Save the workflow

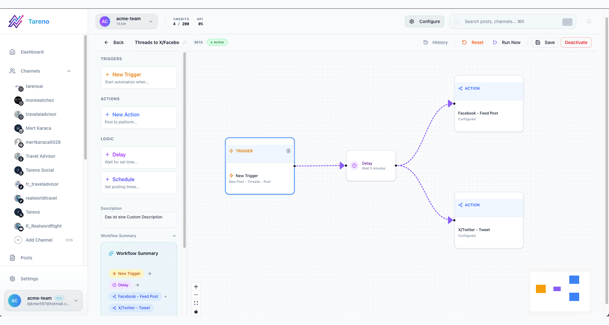(545, 42)
